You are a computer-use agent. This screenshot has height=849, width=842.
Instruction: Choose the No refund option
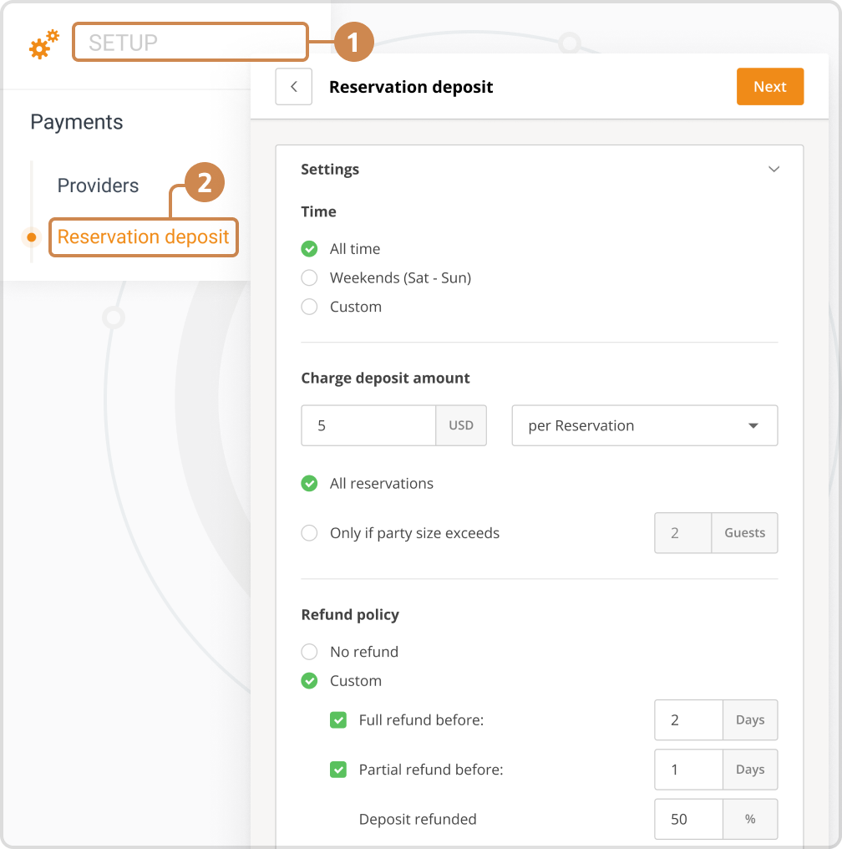[x=310, y=652]
